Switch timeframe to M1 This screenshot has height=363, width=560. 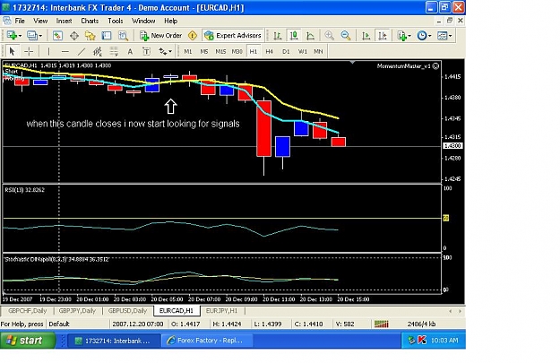click(x=188, y=51)
